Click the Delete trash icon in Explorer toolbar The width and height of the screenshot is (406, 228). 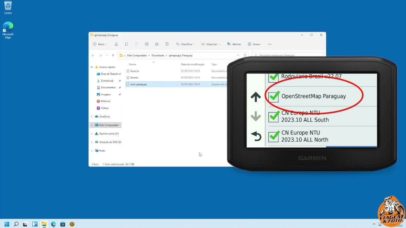[x=167, y=44]
